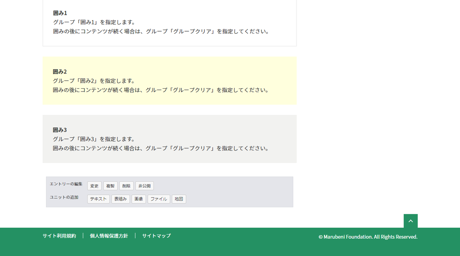Go to the サイトマップ footer link

point(156,236)
